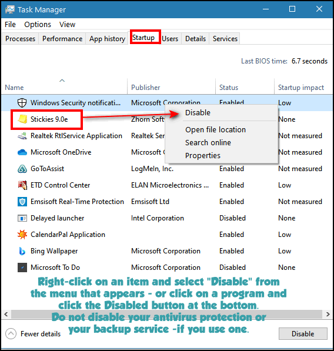Click Enabled status of GoToAssist row
This screenshot has height=351, width=334.
coord(232,169)
